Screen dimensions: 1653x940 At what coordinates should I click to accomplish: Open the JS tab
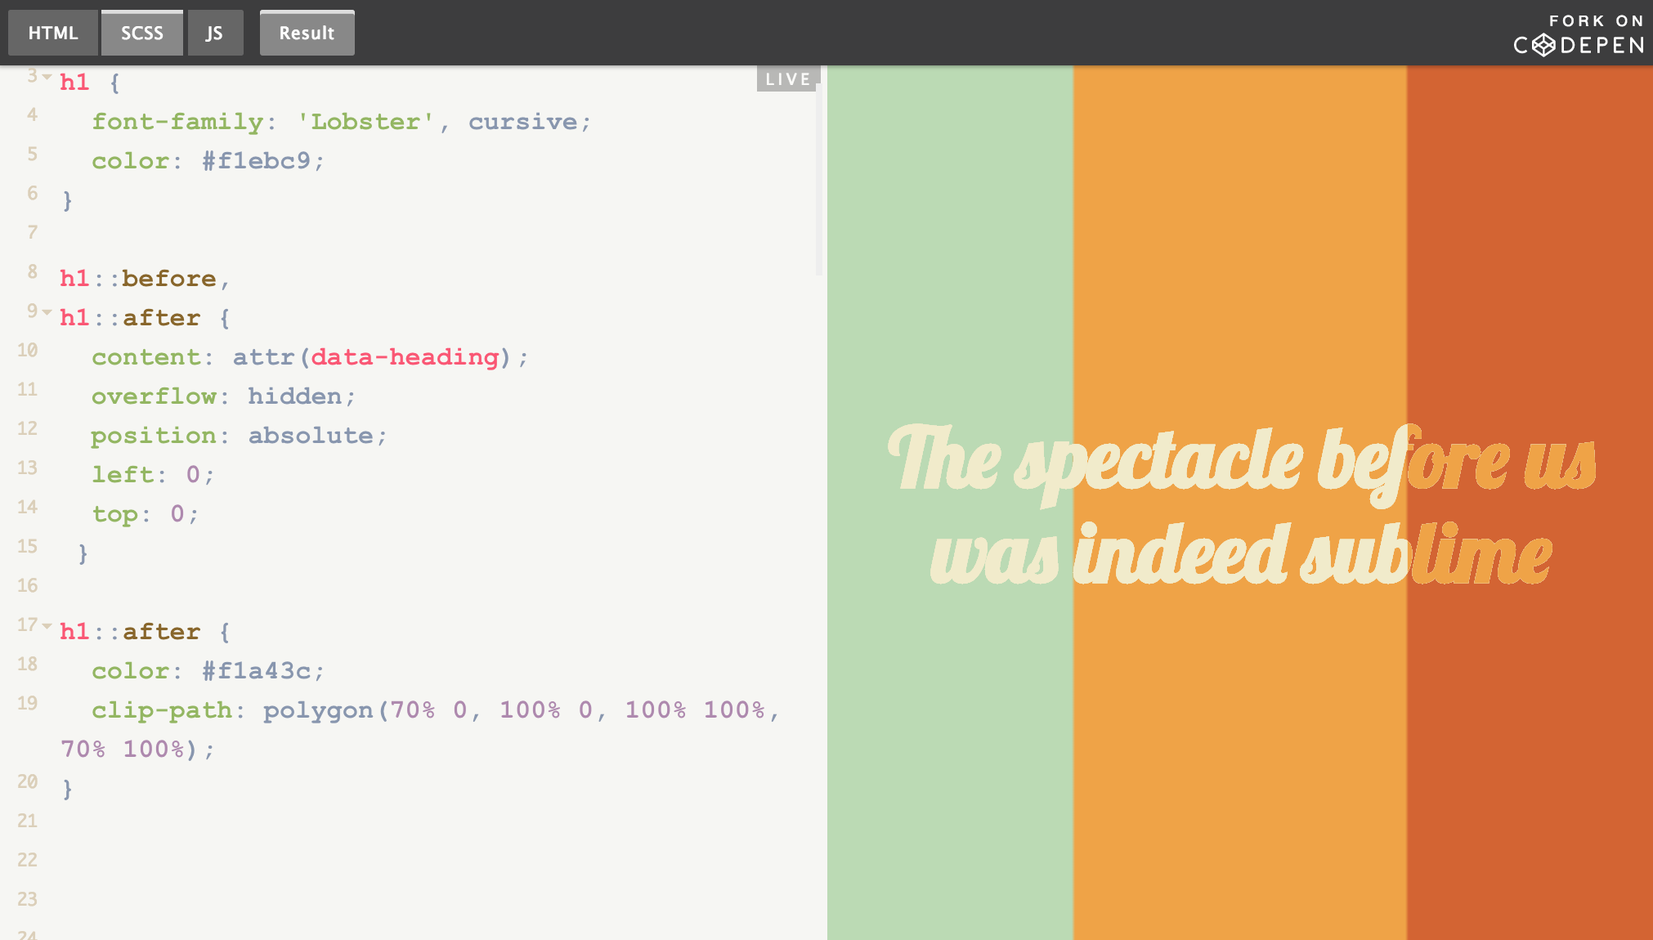[x=214, y=34]
